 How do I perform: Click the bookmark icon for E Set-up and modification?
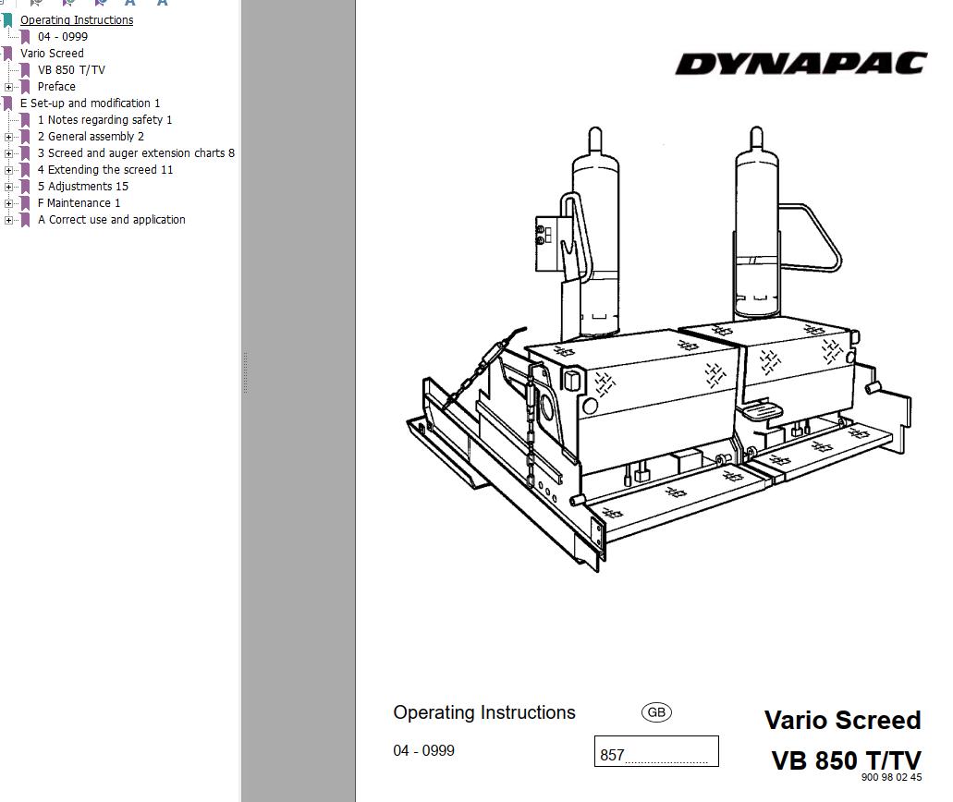pyautogui.click(x=8, y=103)
